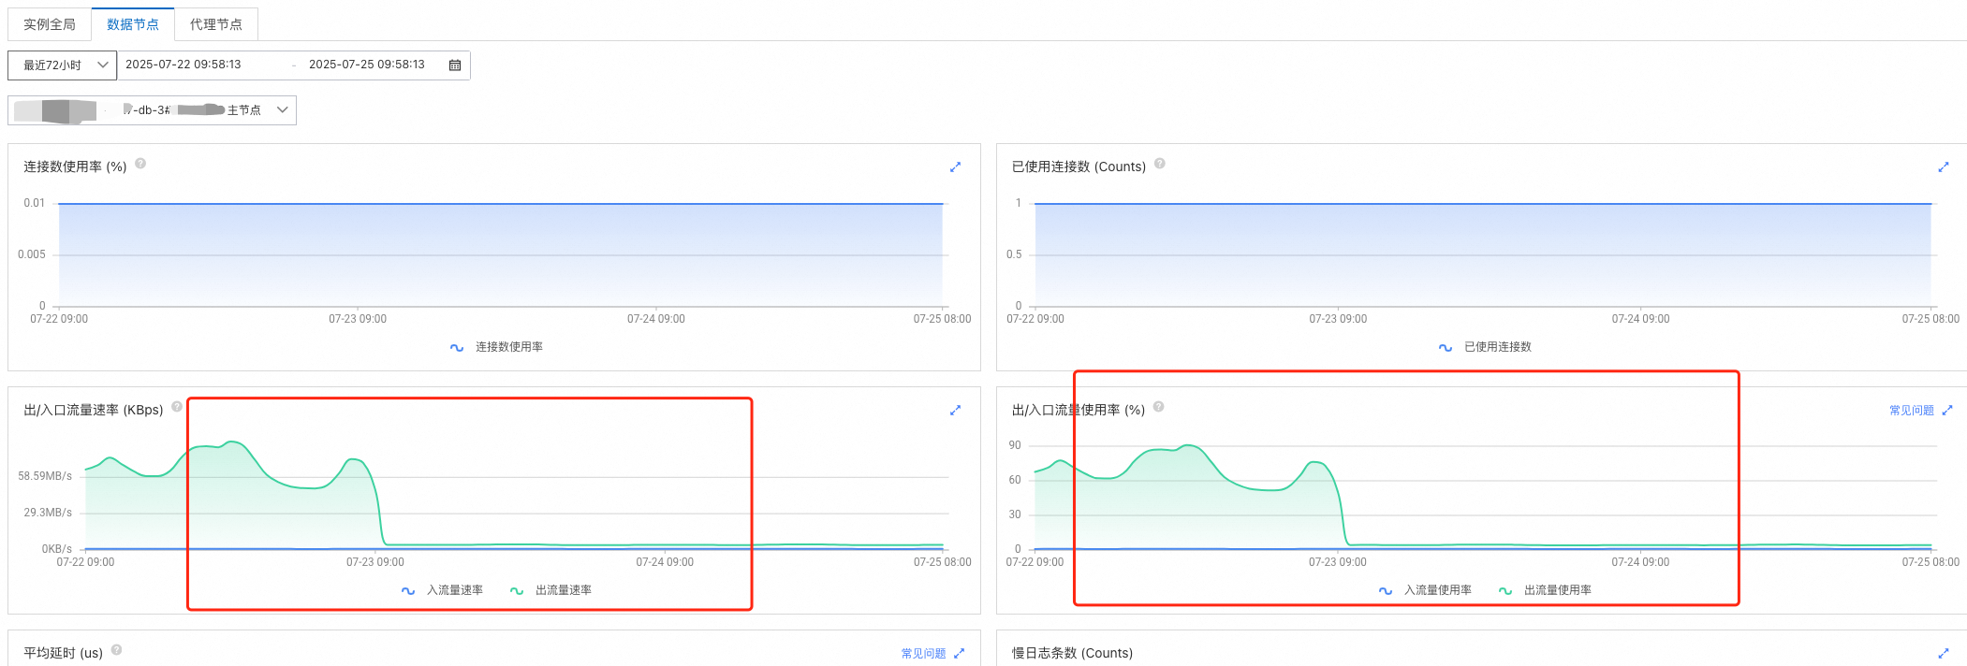Show help tooltip for 平均延时 (us)
Screen dimensions: 1967x666
click(x=117, y=650)
